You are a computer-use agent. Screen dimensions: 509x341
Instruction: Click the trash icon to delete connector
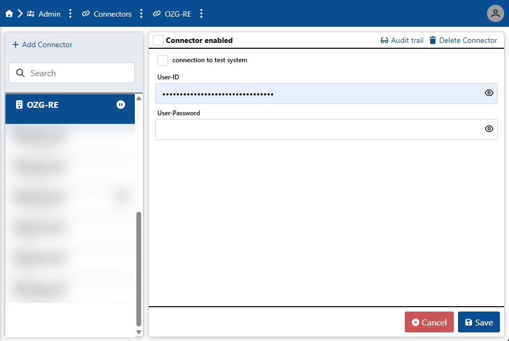(x=433, y=40)
